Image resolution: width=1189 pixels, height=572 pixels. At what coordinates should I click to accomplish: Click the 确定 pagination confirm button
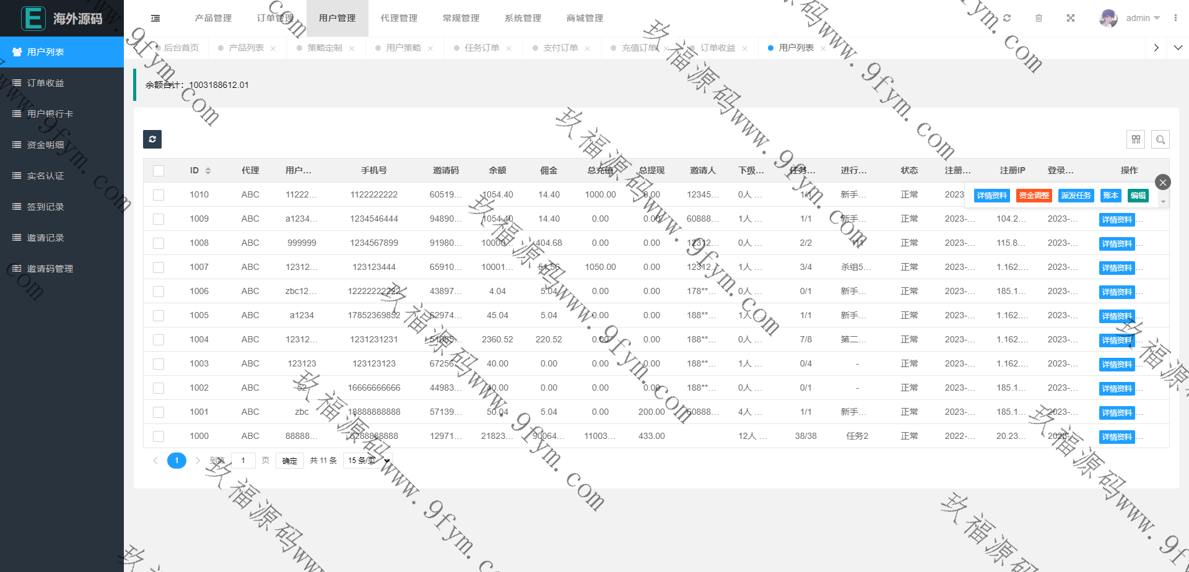pyautogui.click(x=290, y=461)
